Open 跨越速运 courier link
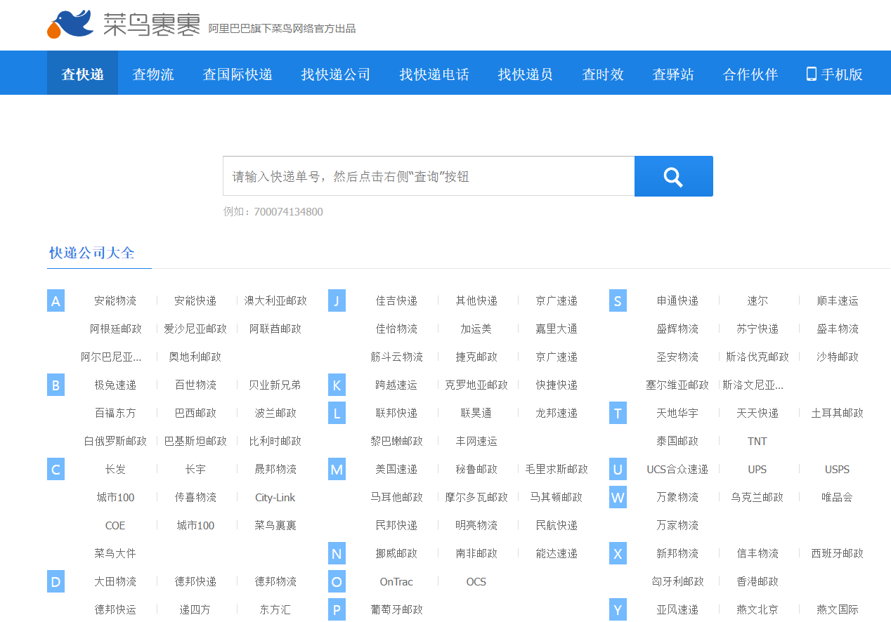The image size is (891, 622). [x=396, y=385]
